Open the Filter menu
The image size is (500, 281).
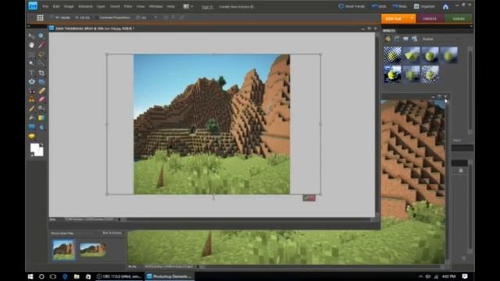pyautogui.click(x=128, y=6)
